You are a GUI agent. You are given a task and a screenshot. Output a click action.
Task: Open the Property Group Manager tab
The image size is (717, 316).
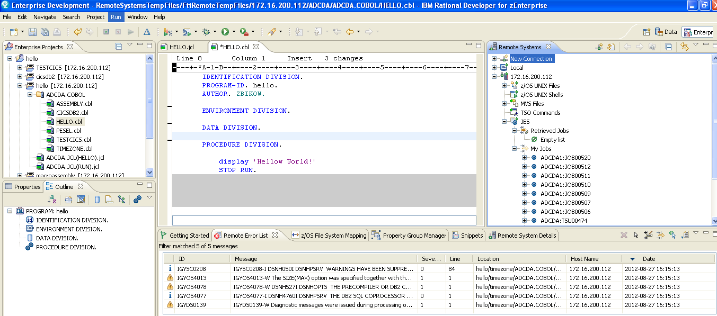click(x=410, y=236)
